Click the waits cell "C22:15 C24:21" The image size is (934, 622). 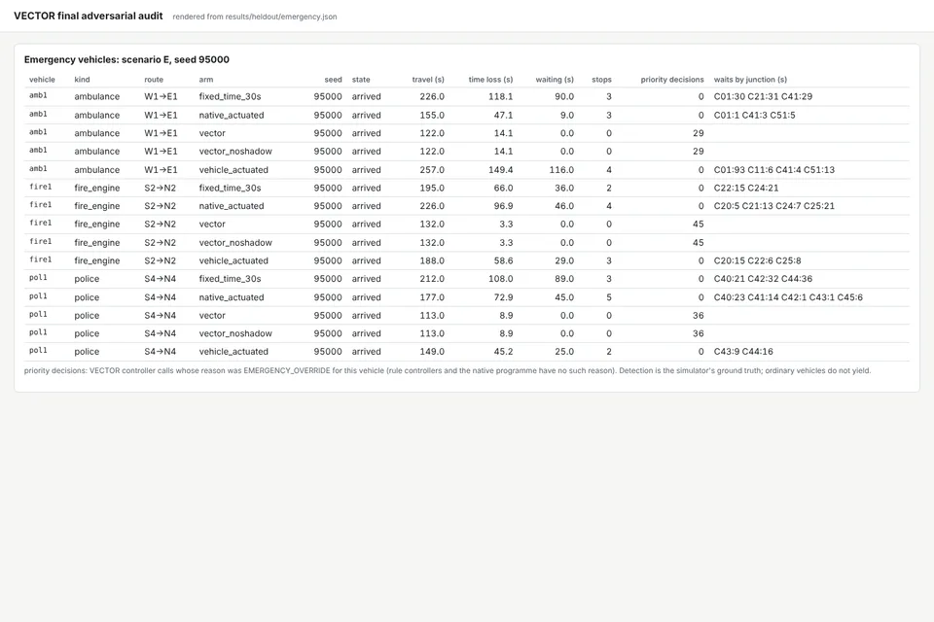click(x=746, y=188)
